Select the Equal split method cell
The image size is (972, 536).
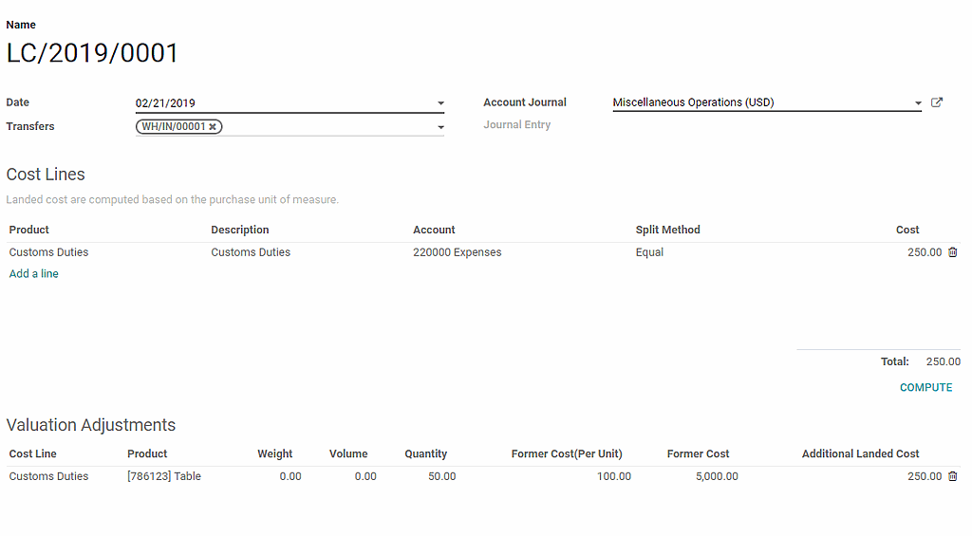(650, 252)
